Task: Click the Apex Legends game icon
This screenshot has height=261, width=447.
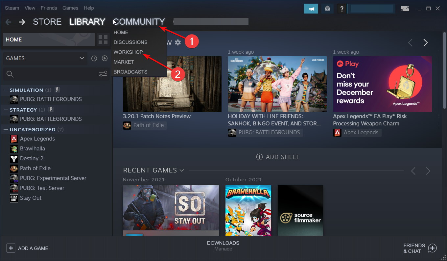Action: click(14, 139)
